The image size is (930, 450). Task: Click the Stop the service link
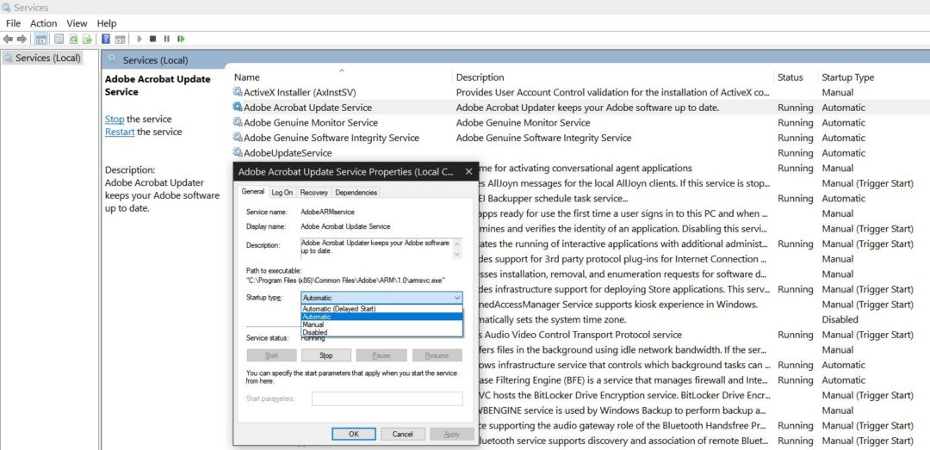point(115,119)
